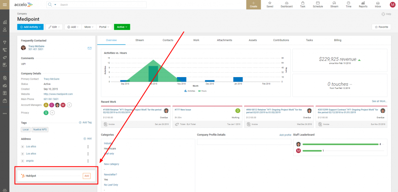398x192 pixels.
Task: Click the Local tag
Action: click(26, 129)
